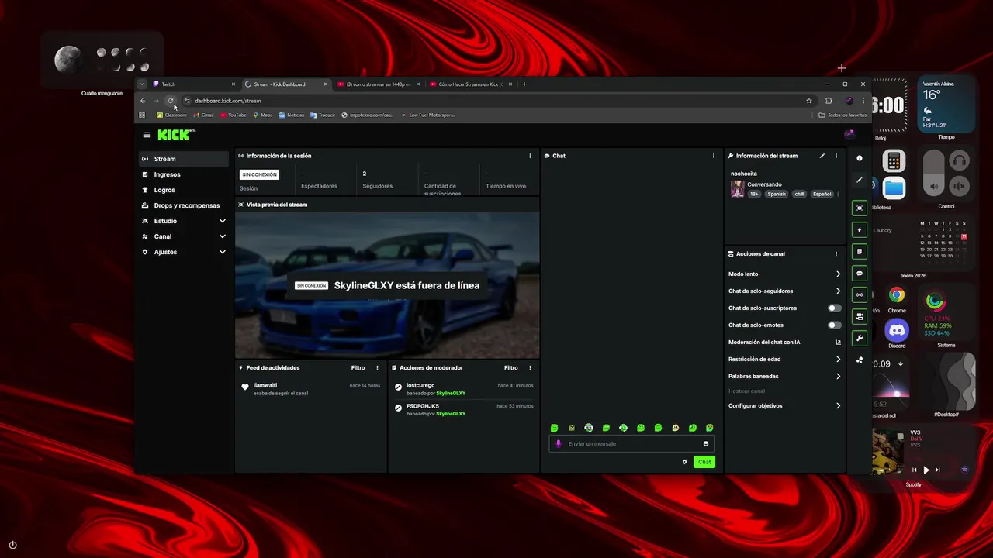
Task: Click the info icon in right toolbar
Action: (x=859, y=158)
